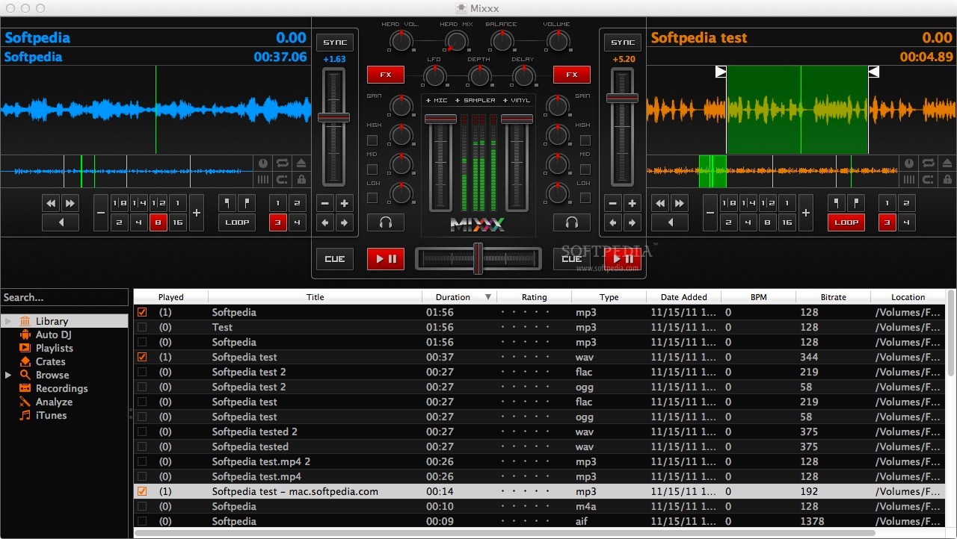This screenshot has width=957, height=539.
Task: Open Recordings in the sidebar
Action: (x=62, y=388)
